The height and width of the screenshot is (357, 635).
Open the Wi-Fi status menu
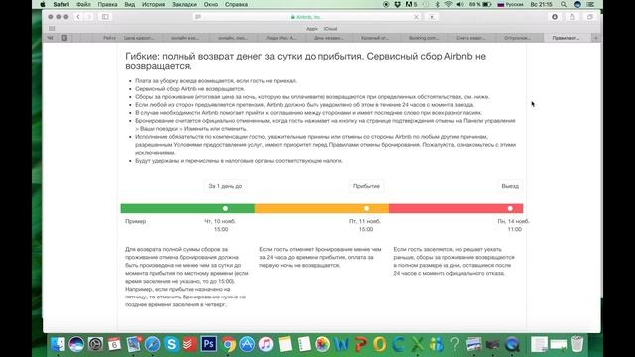(448, 4)
